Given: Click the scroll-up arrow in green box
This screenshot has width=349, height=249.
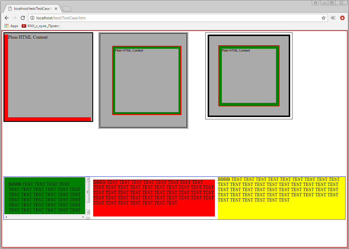Looking at the screenshot, I should click(x=88, y=179).
